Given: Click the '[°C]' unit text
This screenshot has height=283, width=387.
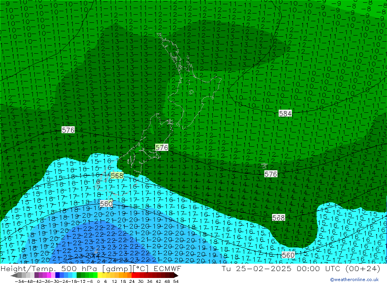Looking at the screenshot, I should (140, 269).
